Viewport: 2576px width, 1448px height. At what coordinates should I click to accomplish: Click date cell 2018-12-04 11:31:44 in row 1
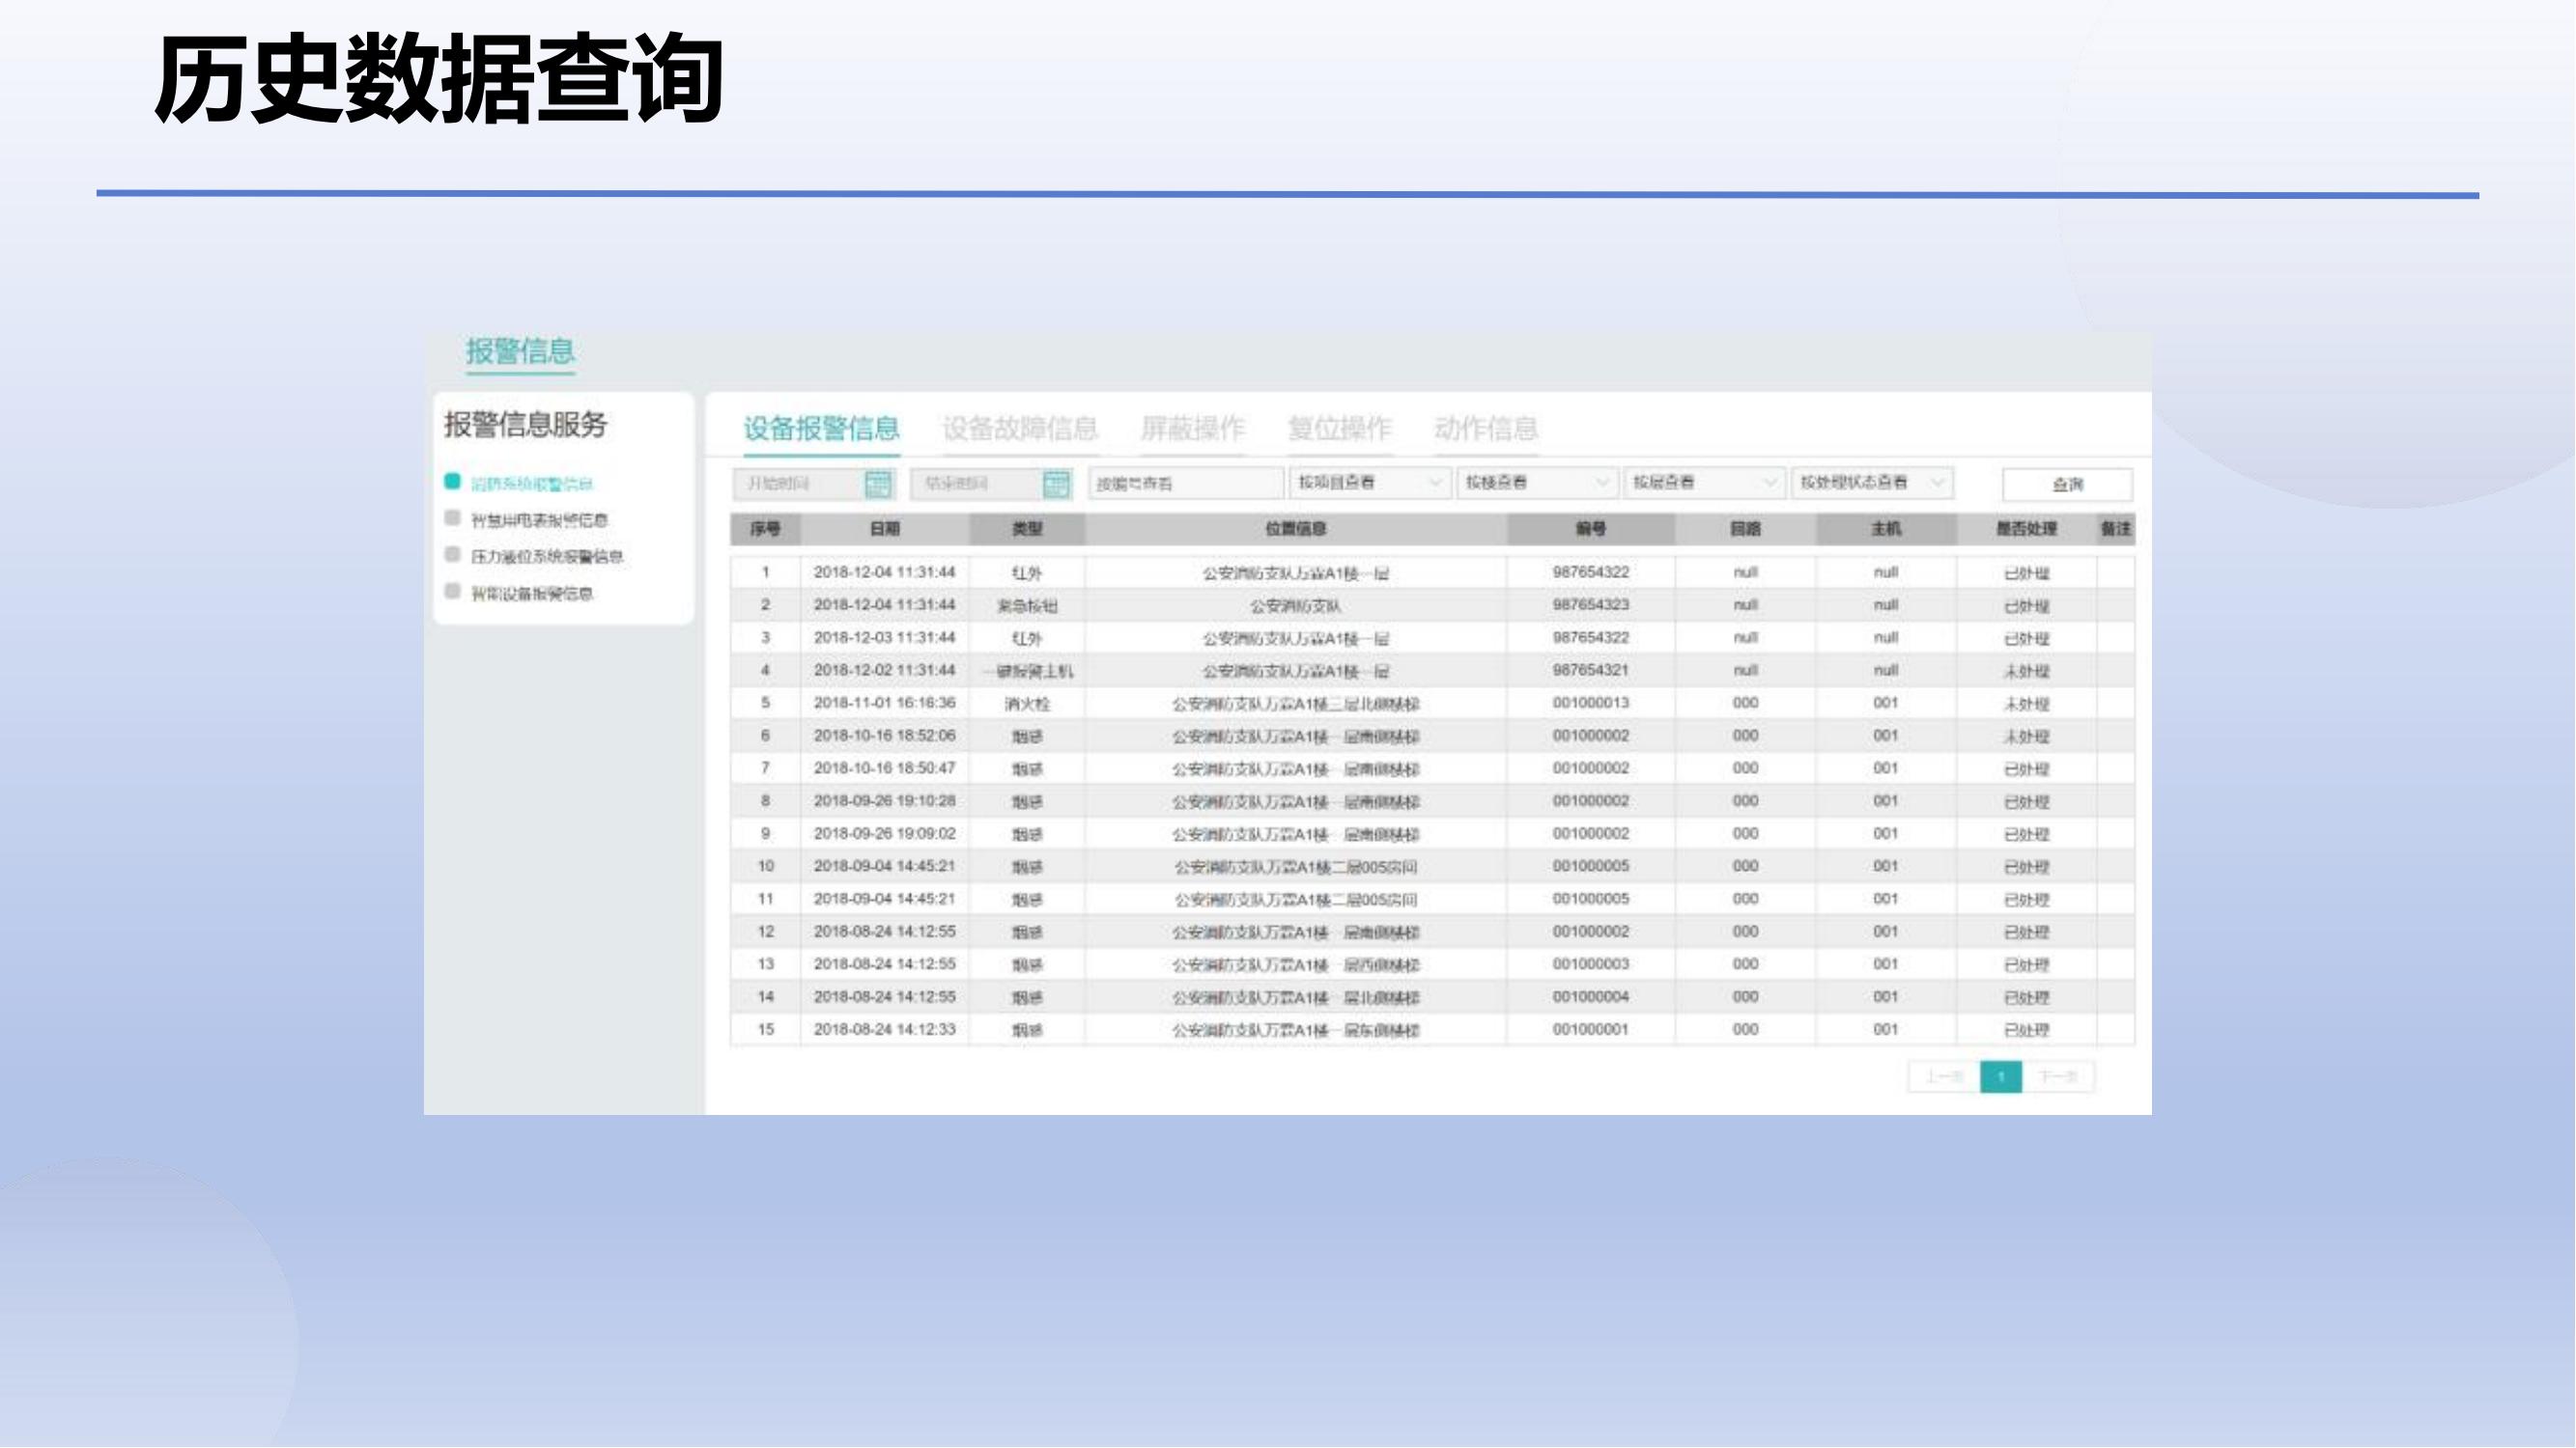[x=885, y=572]
